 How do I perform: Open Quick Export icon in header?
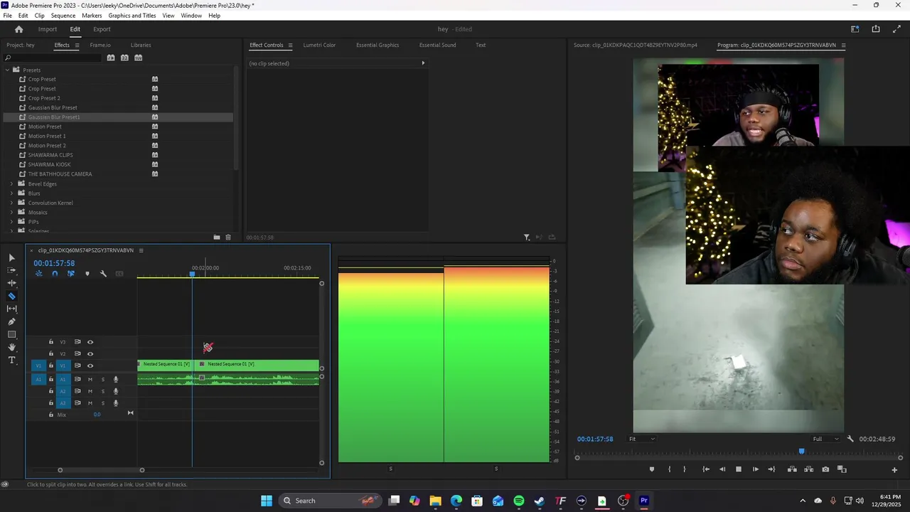coord(876,29)
